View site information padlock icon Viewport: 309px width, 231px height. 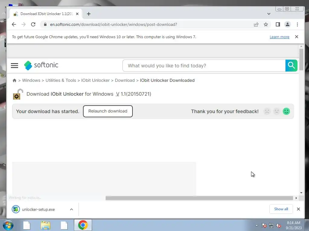click(45, 24)
